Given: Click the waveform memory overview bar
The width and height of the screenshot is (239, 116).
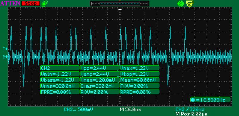Looking at the screenshot, I should [x=120, y=4].
